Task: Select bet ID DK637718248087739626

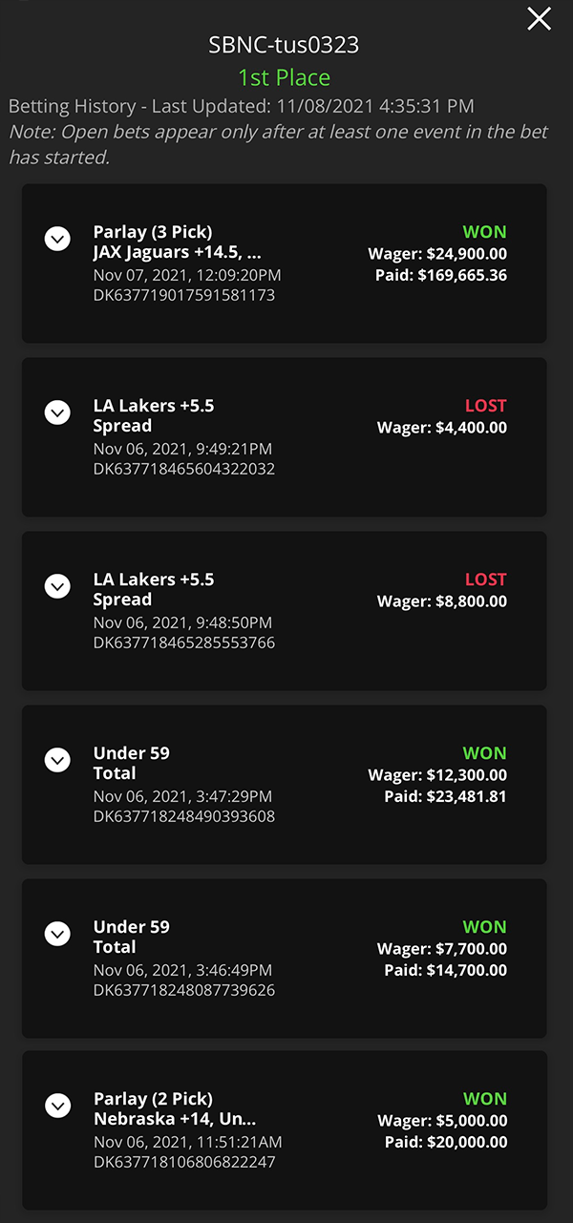Action: [184, 991]
